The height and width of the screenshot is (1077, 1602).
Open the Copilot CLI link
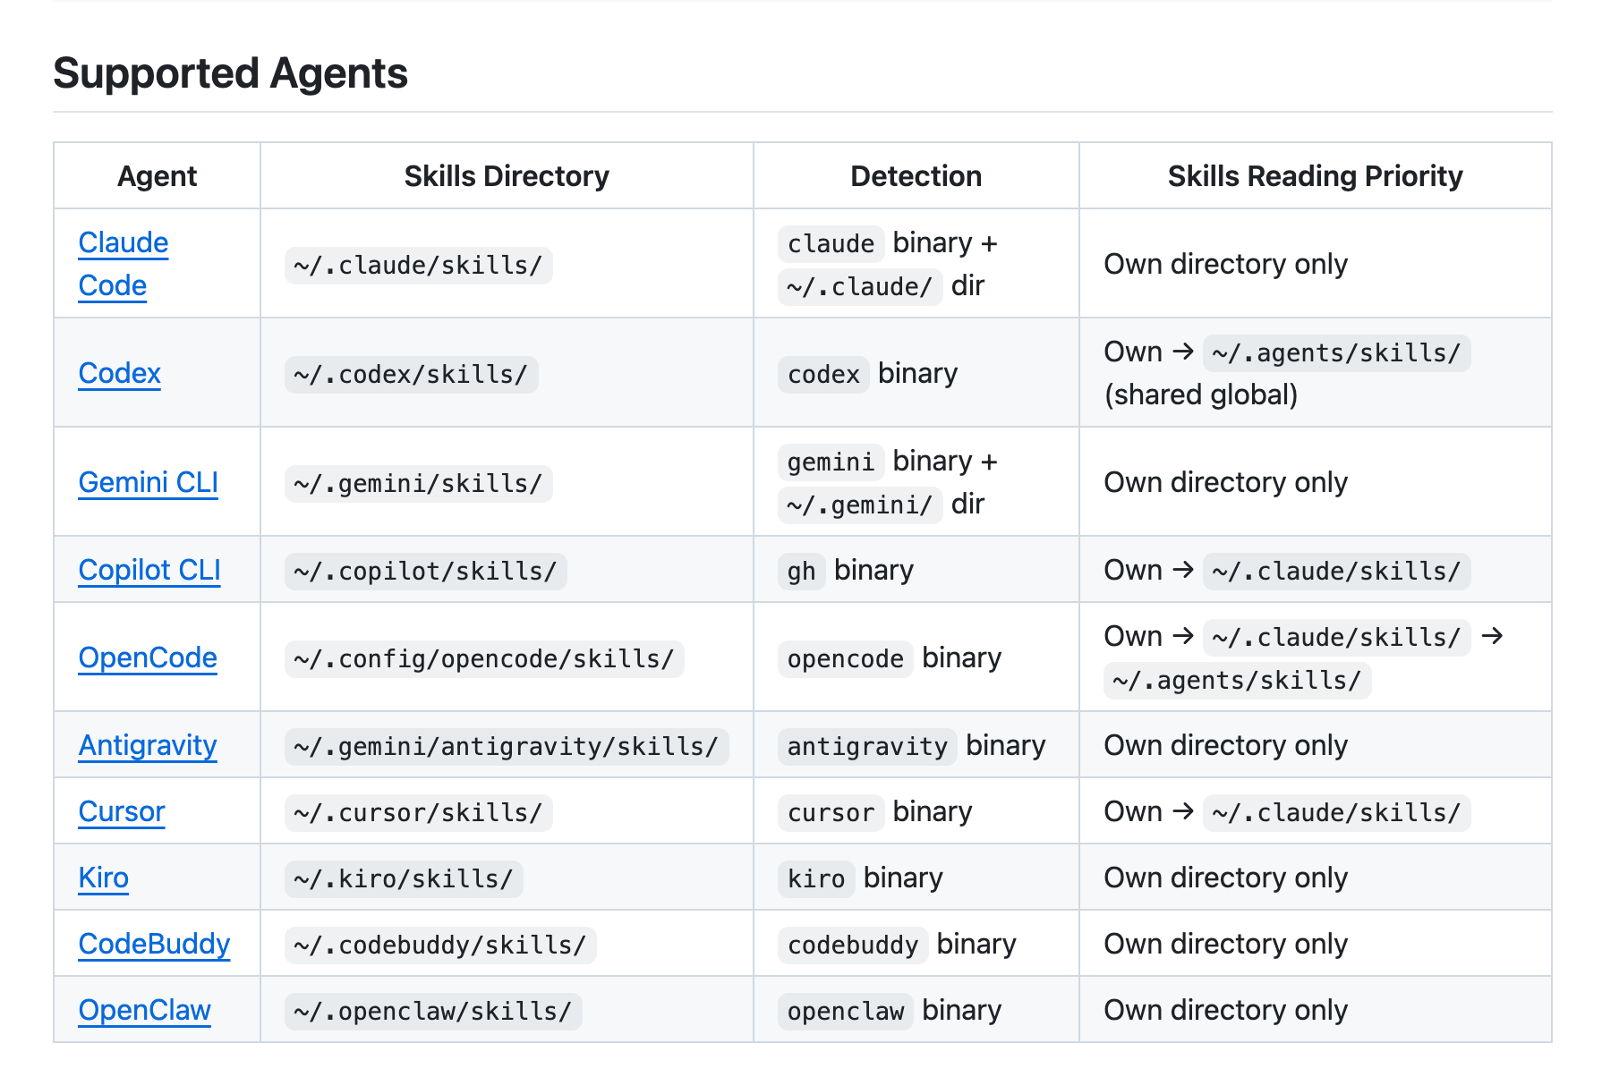tap(149, 571)
